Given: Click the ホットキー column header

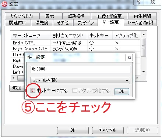Looking at the screenshot, I should coord(100,36).
